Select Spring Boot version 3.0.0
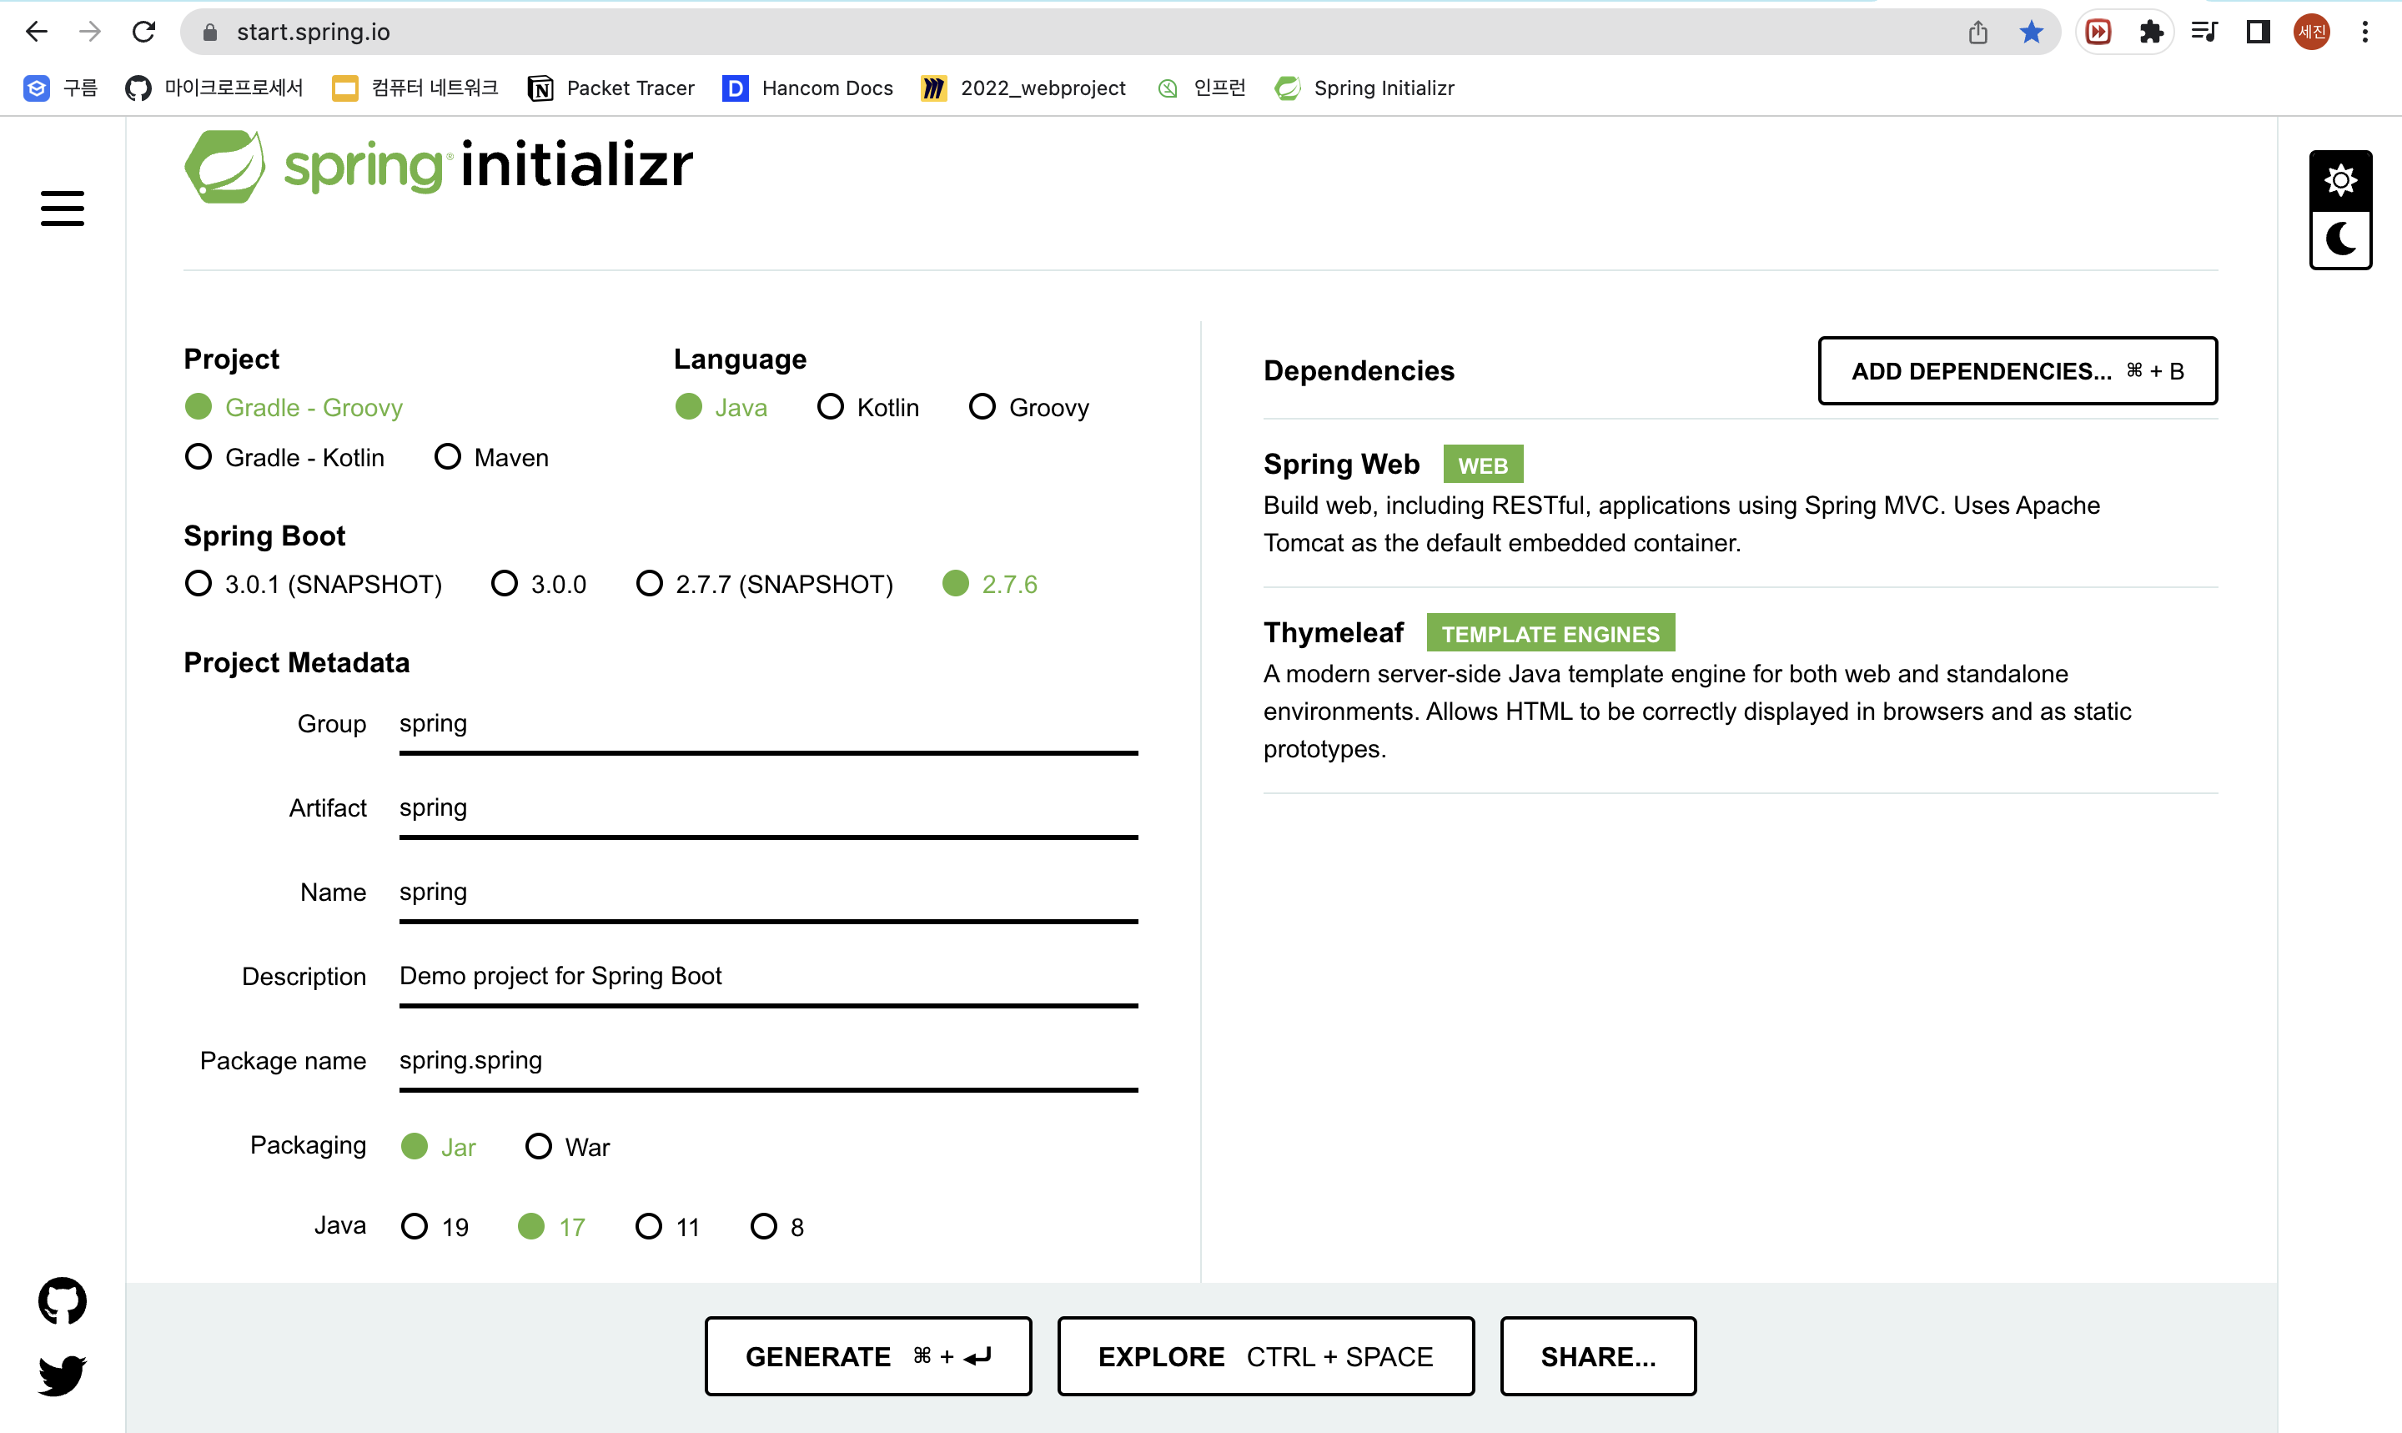This screenshot has width=2402, height=1433. point(539,583)
